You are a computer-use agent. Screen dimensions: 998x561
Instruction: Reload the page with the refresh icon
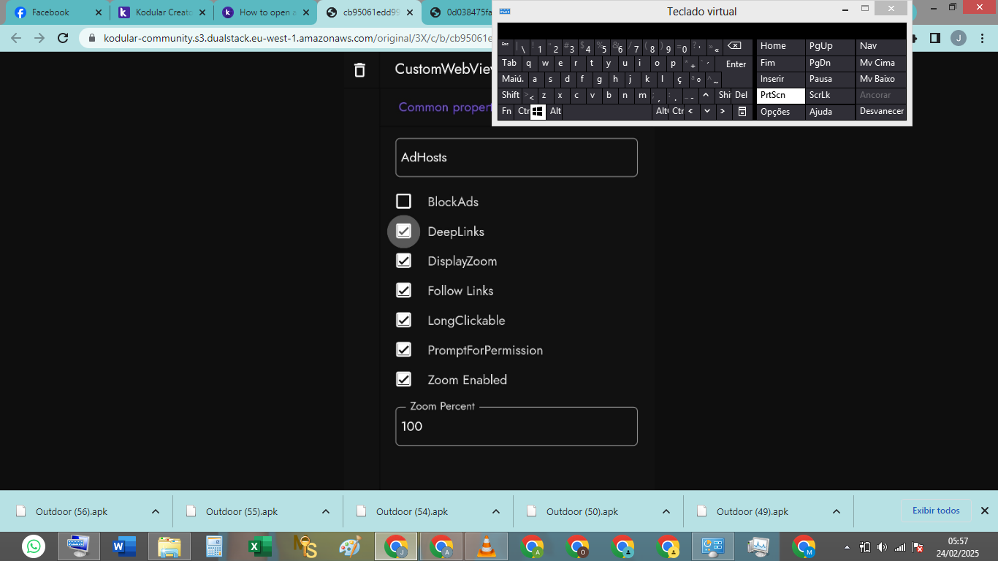tap(63, 38)
